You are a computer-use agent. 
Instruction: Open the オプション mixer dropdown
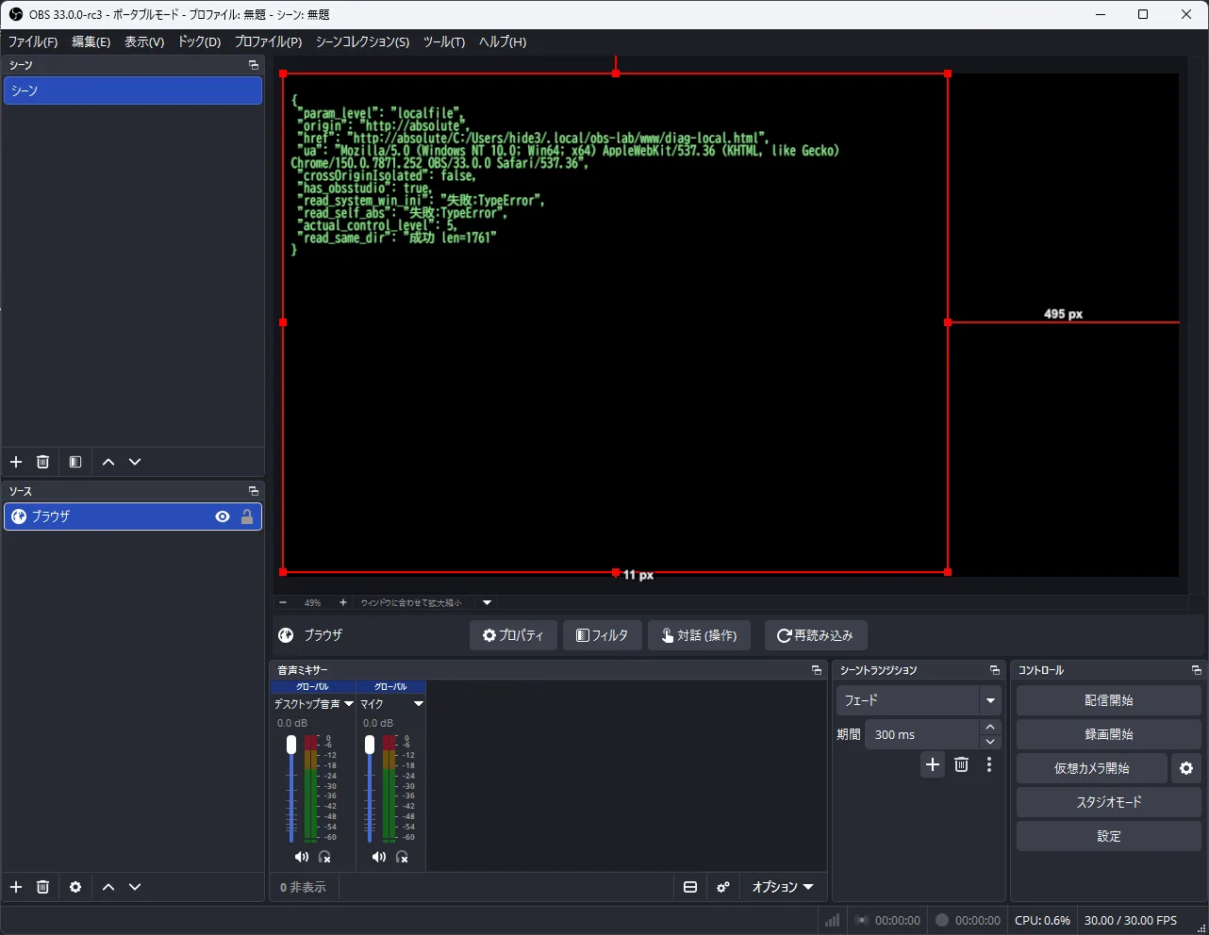[783, 887]
